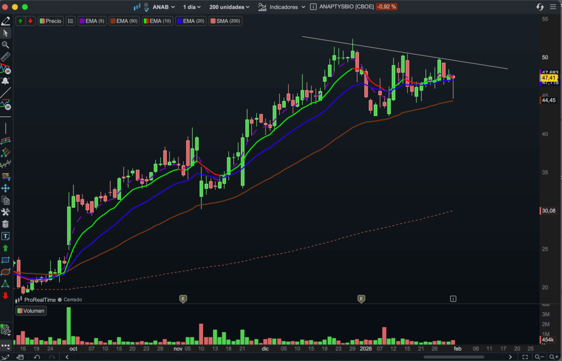Select the ruler measurement tool

pos(5,57)
